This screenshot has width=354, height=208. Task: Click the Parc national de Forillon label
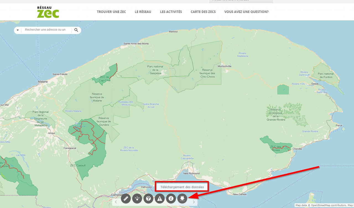click(326, 75)
